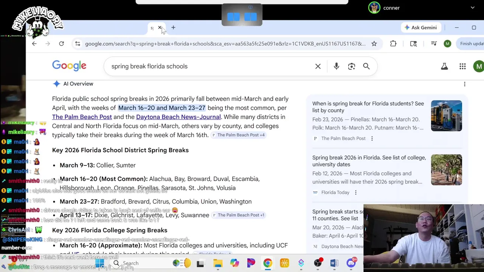Image resolution: width=484 pixels, height=272 pixels.
Task: Open The Palm Beach Post link
Action: (x=82, y=117)
